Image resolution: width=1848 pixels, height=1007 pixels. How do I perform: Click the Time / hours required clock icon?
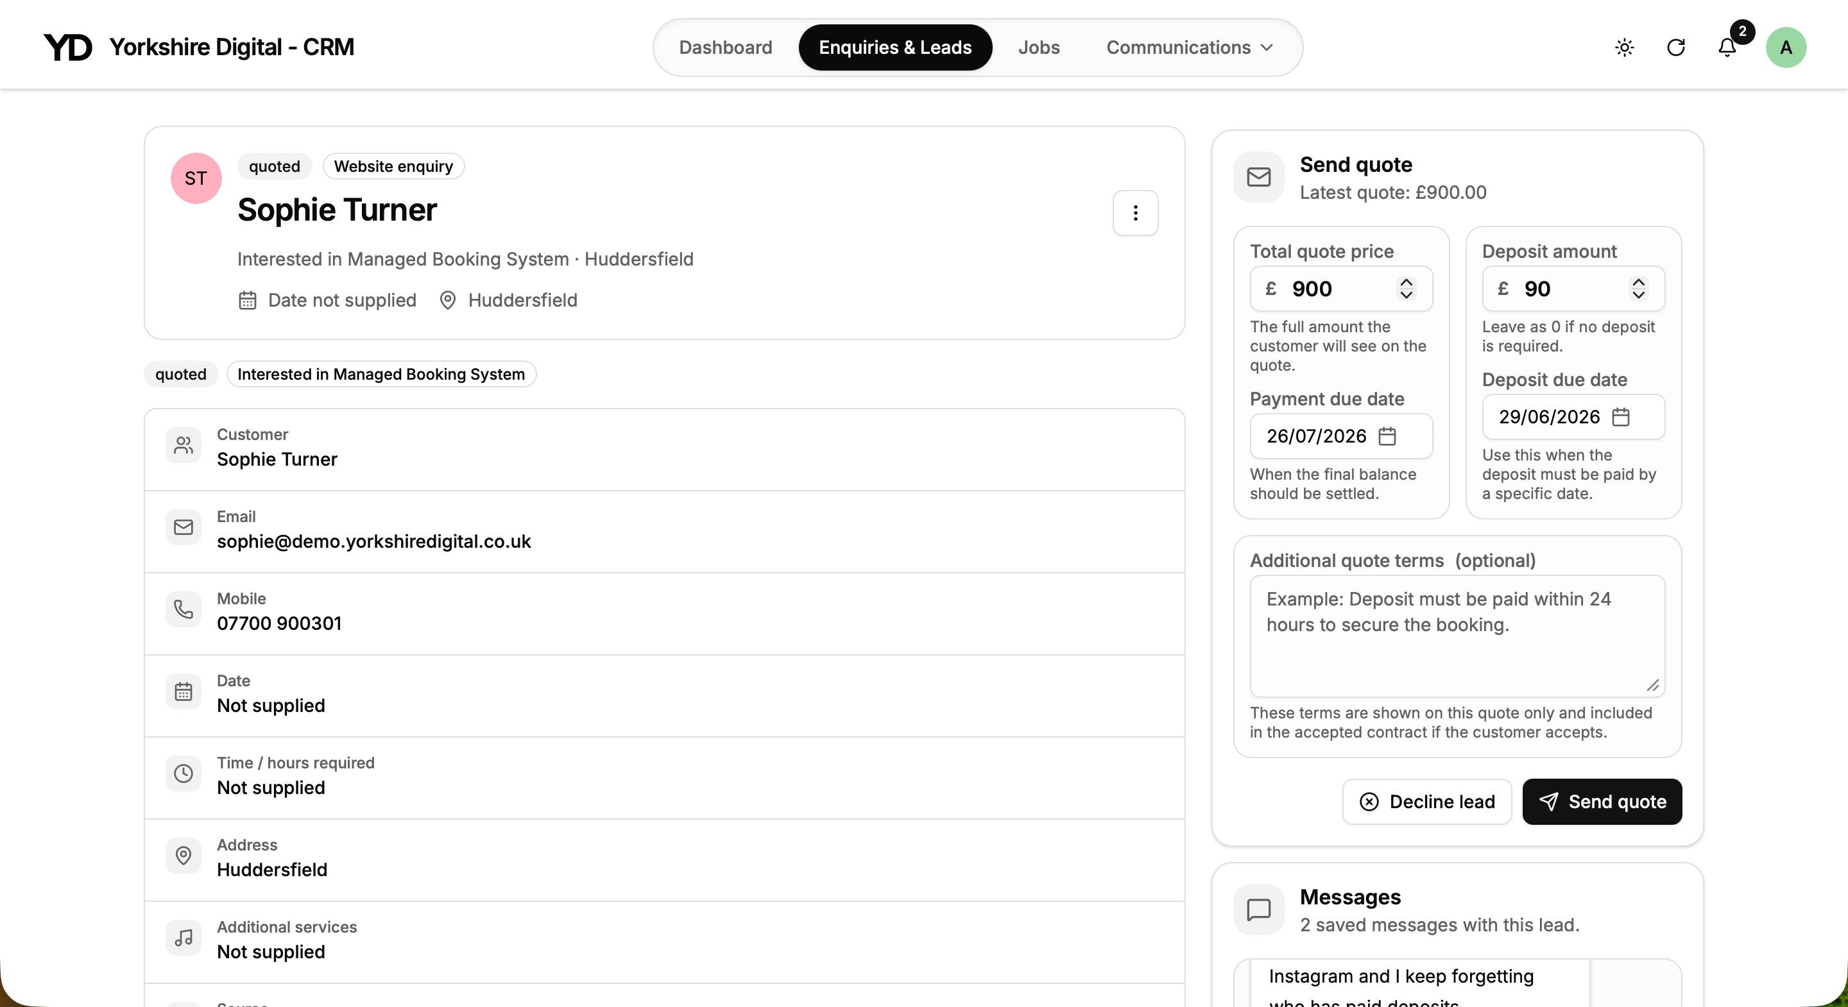[x=184, y=773]
